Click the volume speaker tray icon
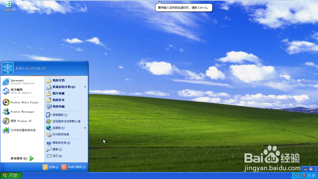Image resolution: width=318 pixels, height=179 pixels. pyautogui.click(x=296, y=175)
